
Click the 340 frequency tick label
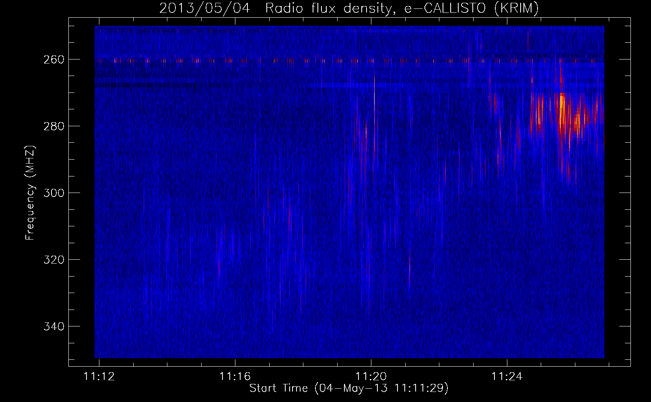[x=54, y=326]
